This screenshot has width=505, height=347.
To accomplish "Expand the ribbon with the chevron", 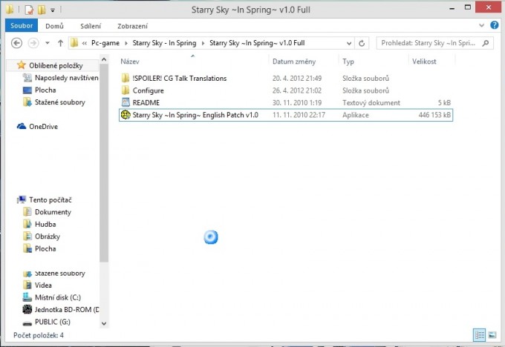I will pyautogui.click(x=481, y=25).
